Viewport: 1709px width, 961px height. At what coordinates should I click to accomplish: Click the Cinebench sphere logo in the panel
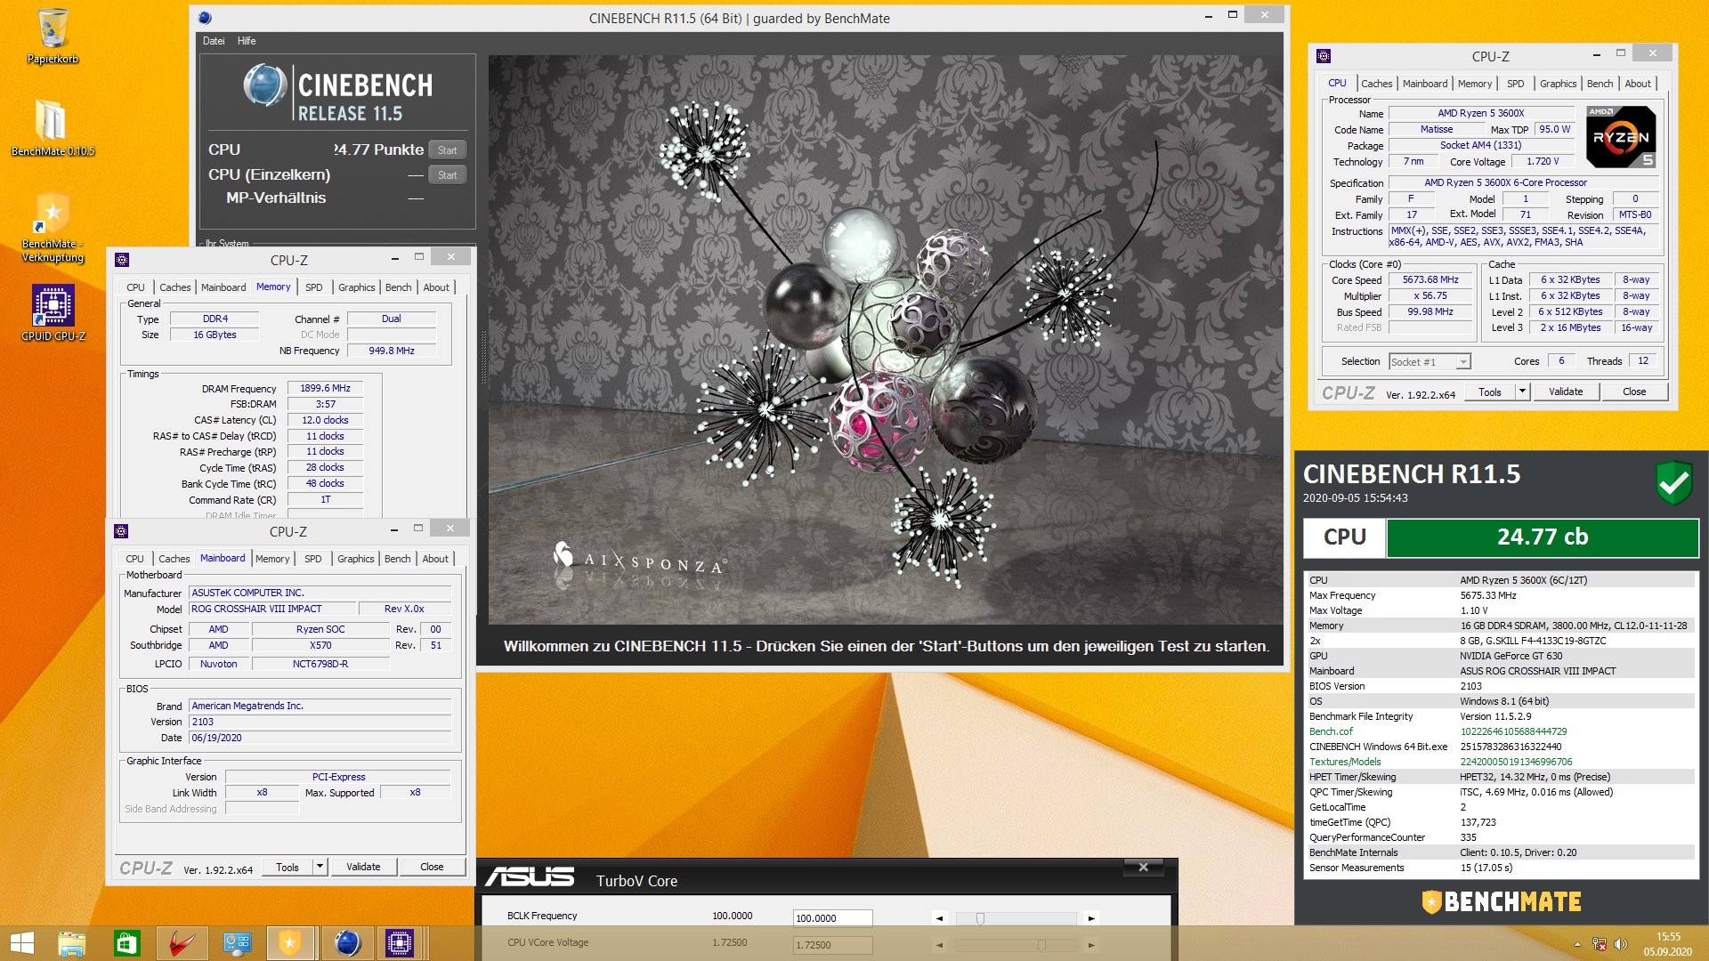coord(264,87)
